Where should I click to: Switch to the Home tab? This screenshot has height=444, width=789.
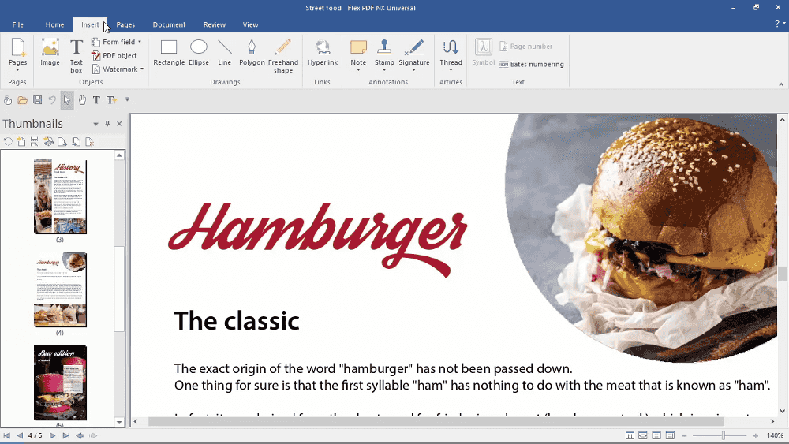tap(54, 24)
